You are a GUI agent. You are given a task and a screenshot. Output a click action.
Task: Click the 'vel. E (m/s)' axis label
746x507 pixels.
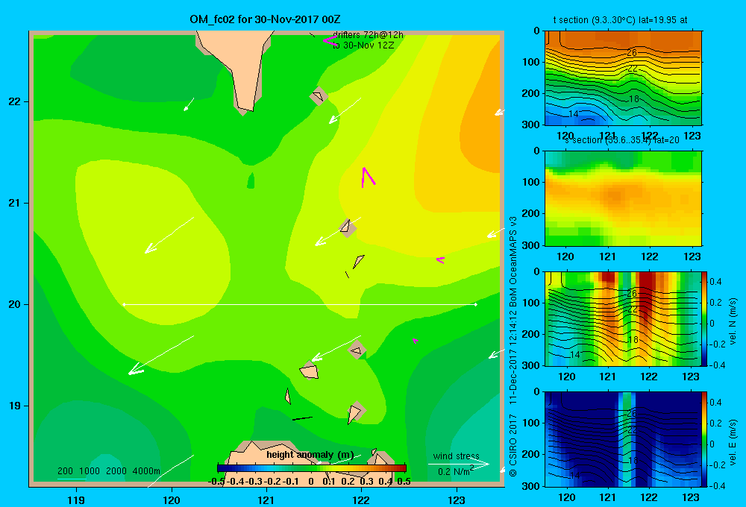click(x=733, y=442)
